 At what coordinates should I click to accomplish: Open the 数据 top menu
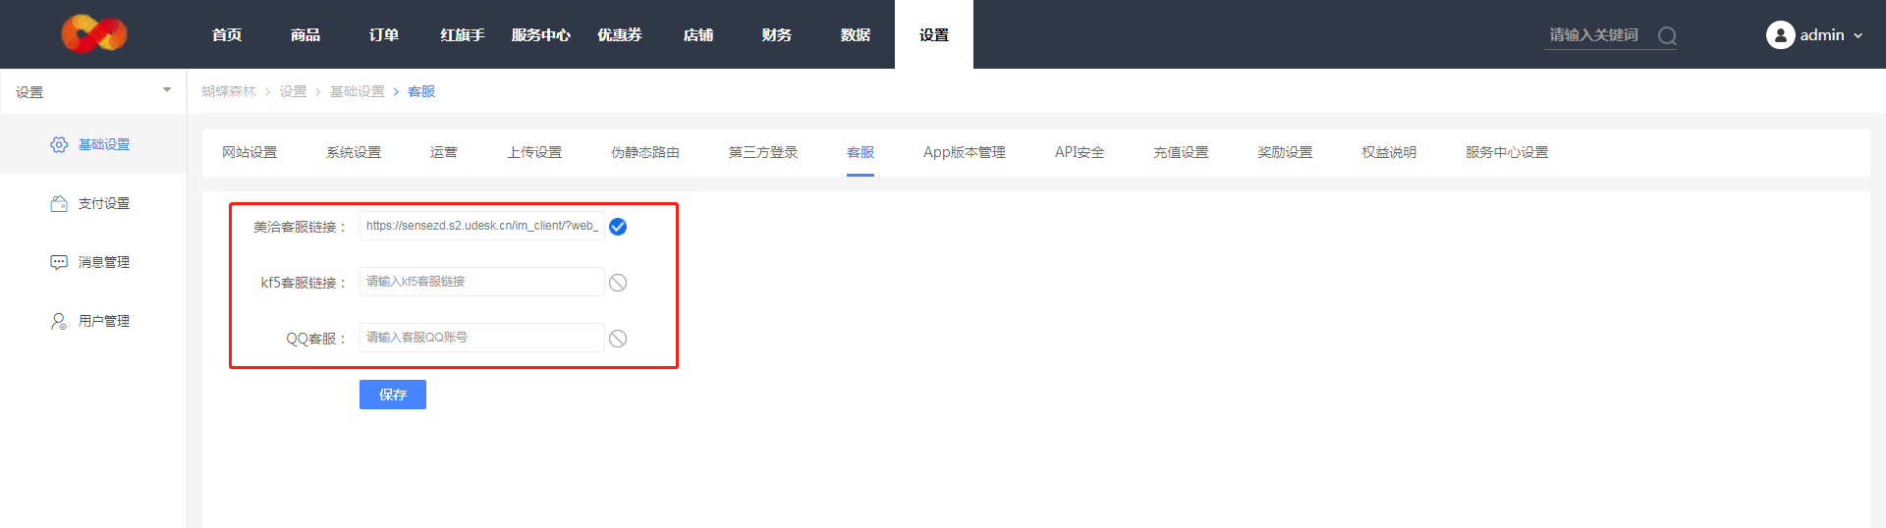pyautogui.click(x=856, y=34)
